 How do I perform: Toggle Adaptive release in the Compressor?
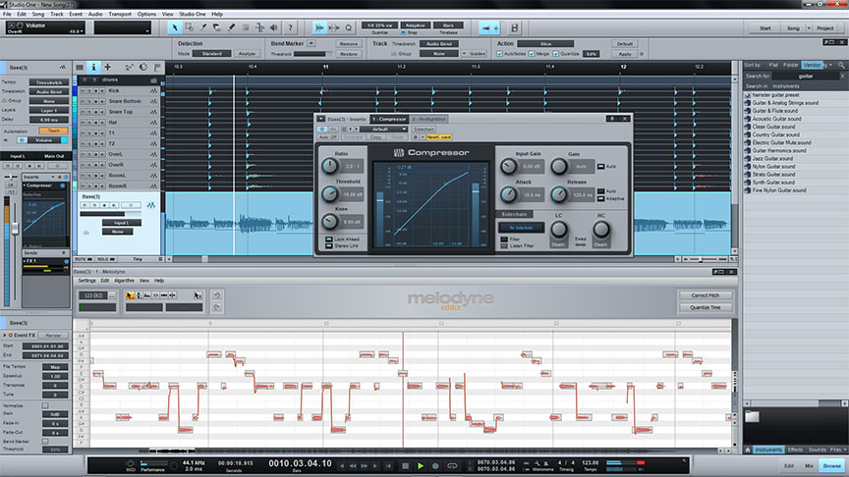(601, 198)
